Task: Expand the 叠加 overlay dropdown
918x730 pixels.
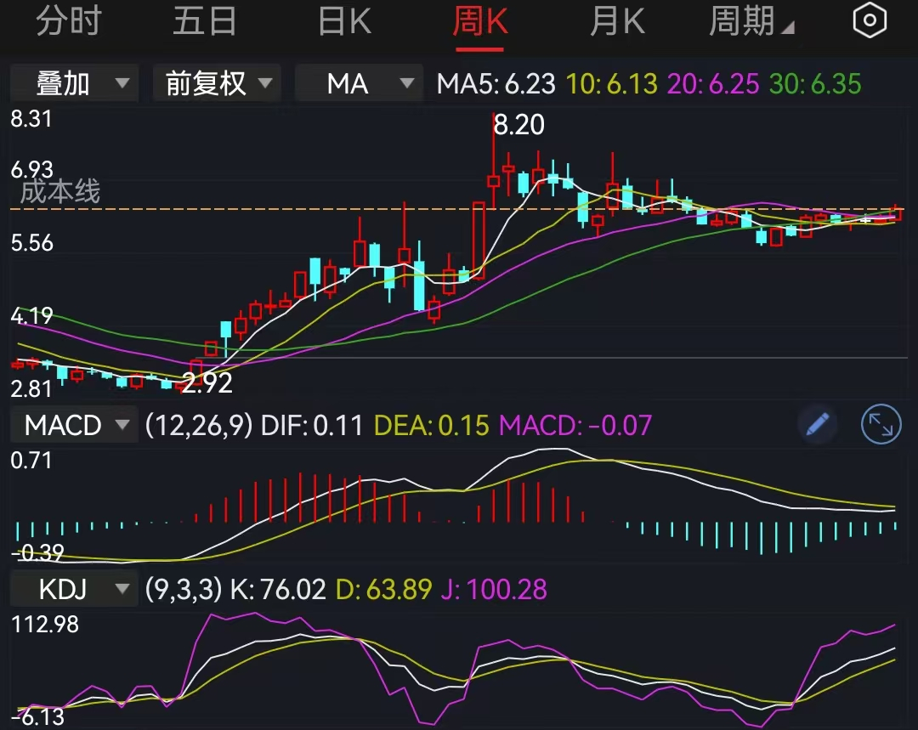Action: pyautogui.click(x=73, y=83)
